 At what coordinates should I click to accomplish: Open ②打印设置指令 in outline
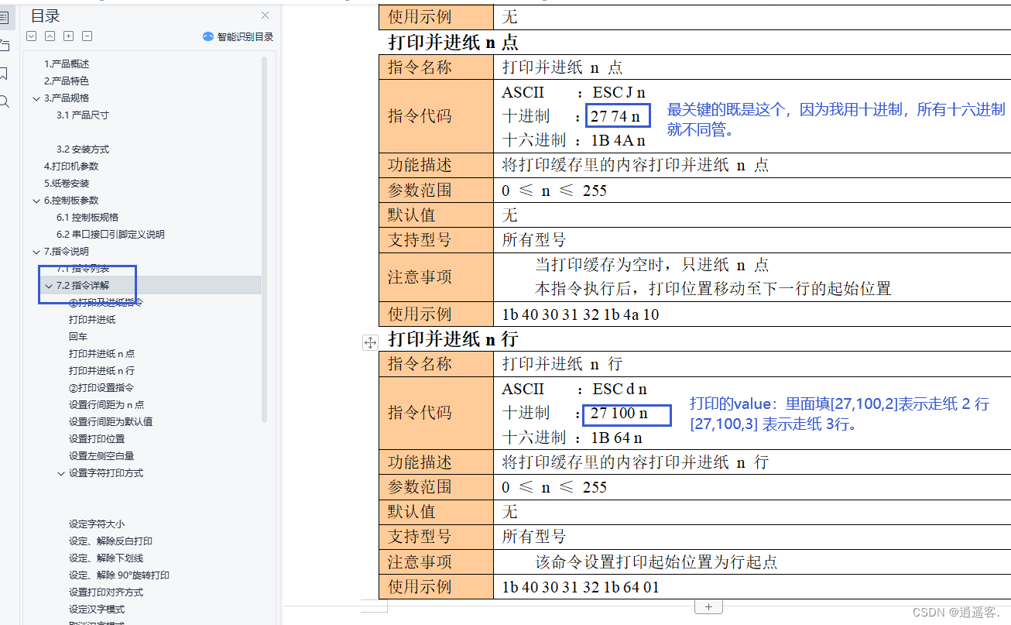[x=101, y=388]
